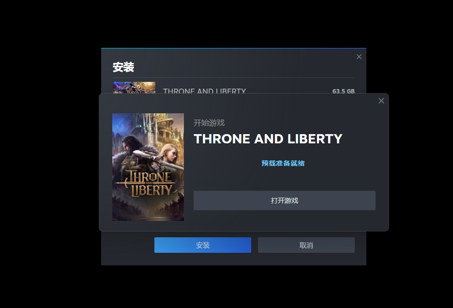Close the 开始游戏 launch popup
This screenshot has width=453, height=308.
pyautogui.click(x=381, y=101)
